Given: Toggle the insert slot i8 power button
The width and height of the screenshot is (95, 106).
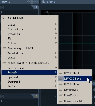Looking at the screenshot, I should click(x=2, y=96).
